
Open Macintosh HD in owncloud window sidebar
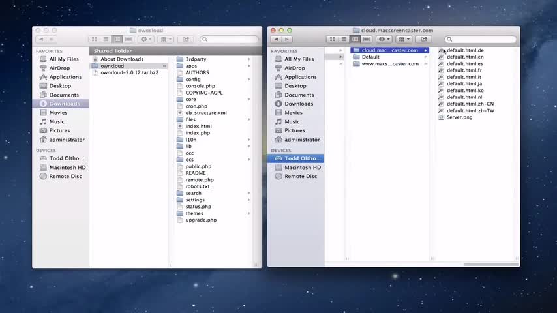63,168
